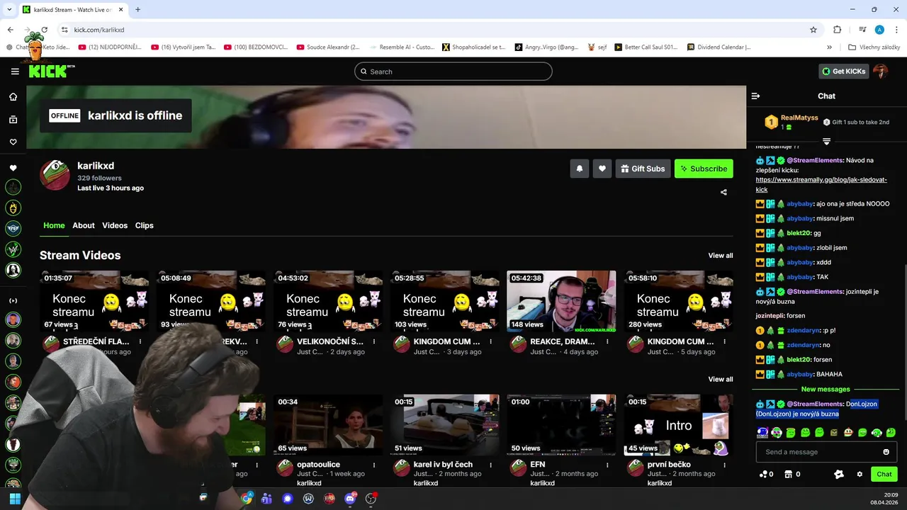
Task: Open the Browse icon in left sidebar
Action: click(13, 120)
